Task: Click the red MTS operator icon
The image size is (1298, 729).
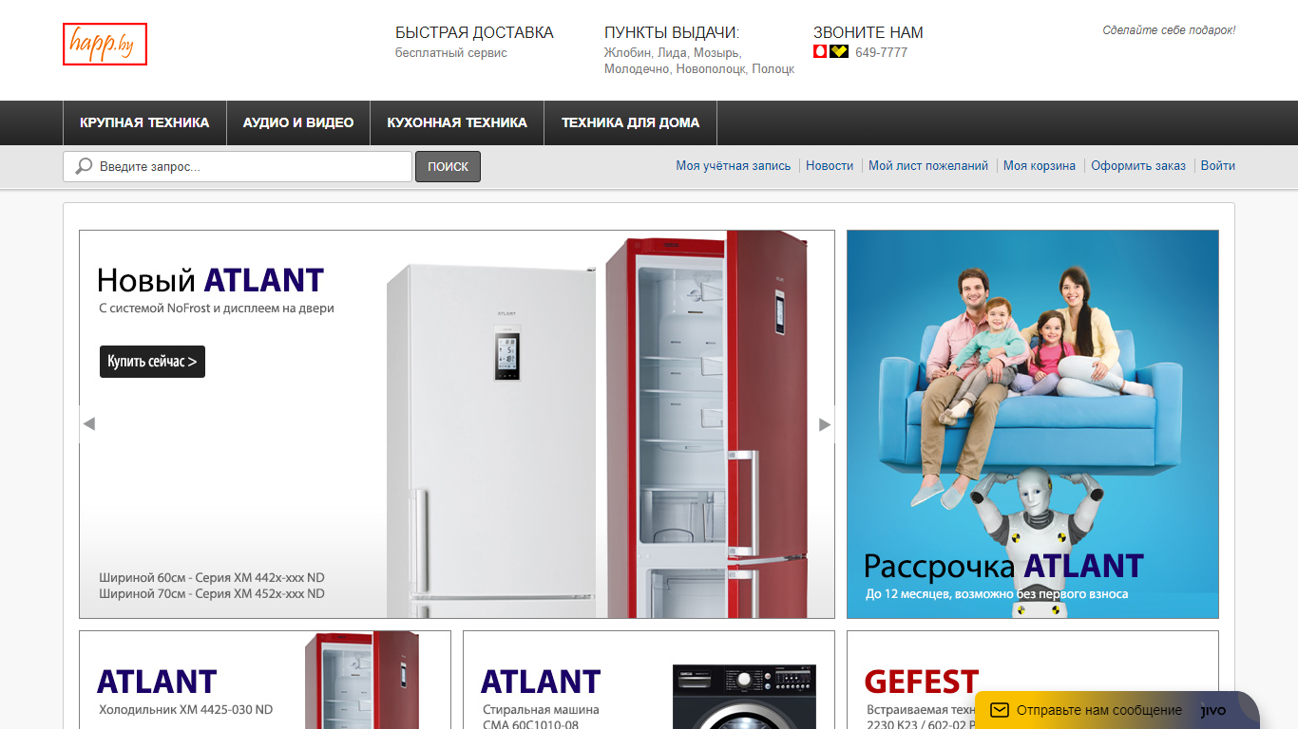Action: [x=820, y=52]
